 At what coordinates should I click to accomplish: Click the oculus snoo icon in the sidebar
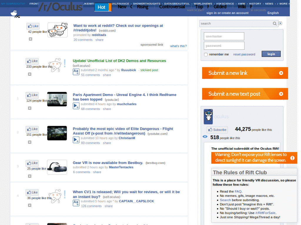point(208,117)
